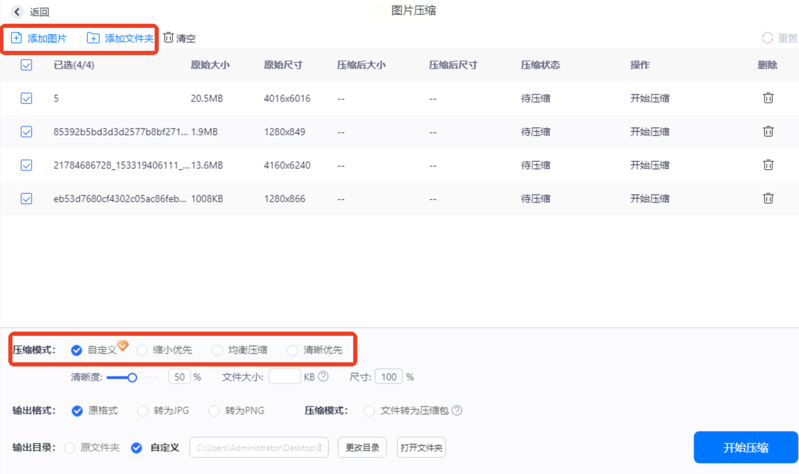
Task: Choose 原文件夹 as output directory
Action: click(70, 448)
